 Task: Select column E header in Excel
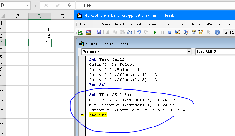63,16
